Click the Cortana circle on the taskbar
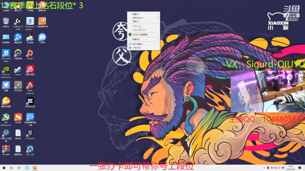305x171 pixels. (x=11, y=168)
